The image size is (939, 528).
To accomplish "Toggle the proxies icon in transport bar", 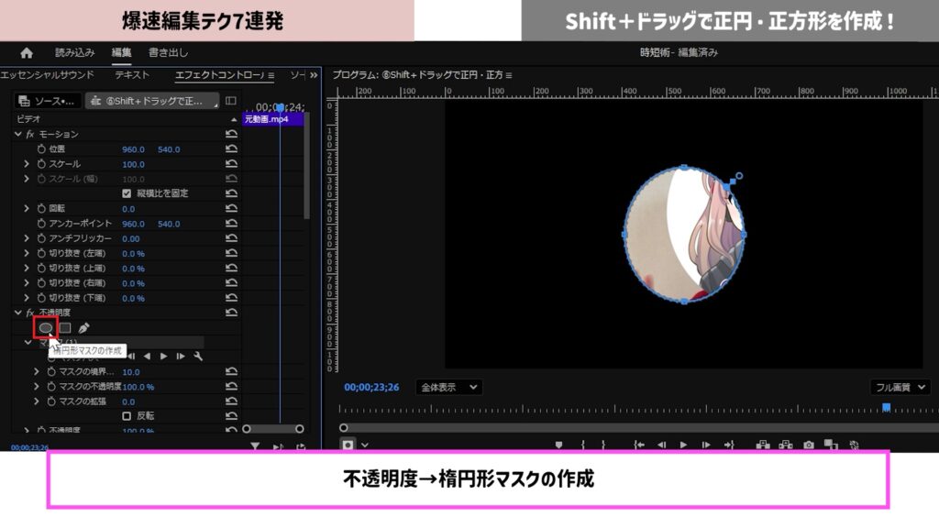I will click(854, 445).
